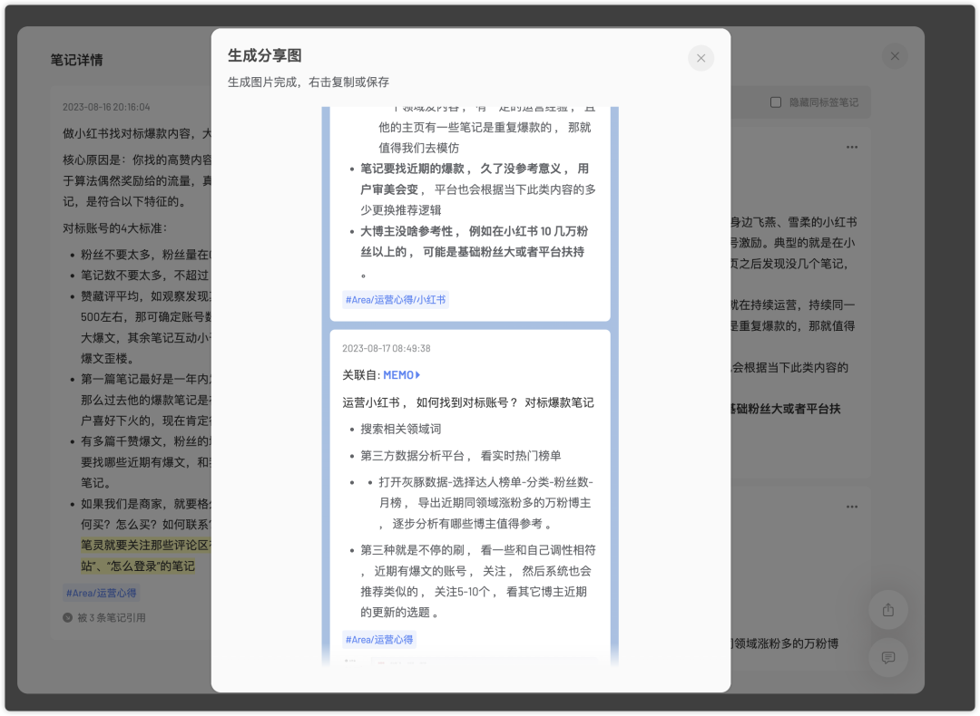
Task: Click the 关联自 label above the memo link
Action: [x=361, y=374]
